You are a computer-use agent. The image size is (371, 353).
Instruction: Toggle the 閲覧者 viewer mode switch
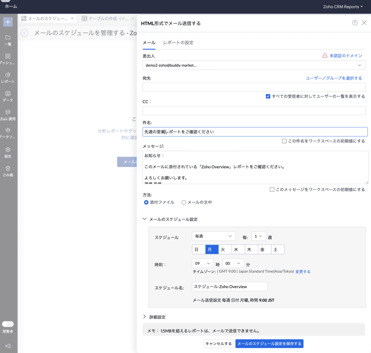[x=8, y=324]
